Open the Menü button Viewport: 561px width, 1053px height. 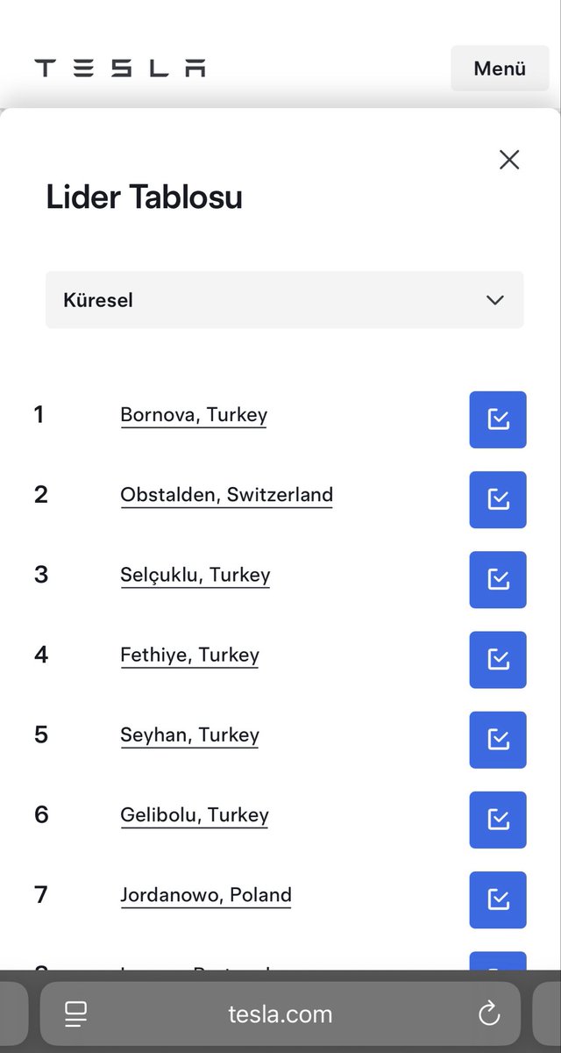click(500, 68)
